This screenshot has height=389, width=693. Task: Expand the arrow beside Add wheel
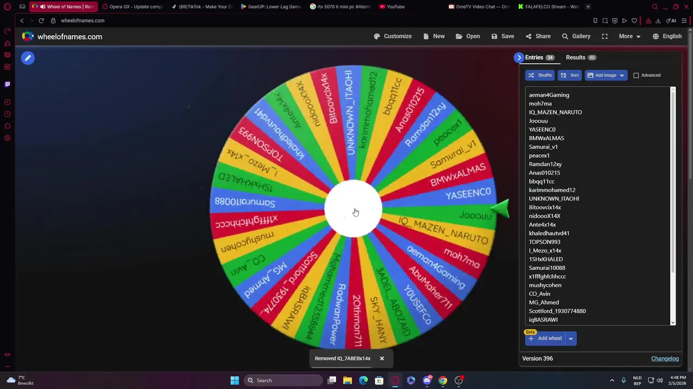(x=571, y=338)
